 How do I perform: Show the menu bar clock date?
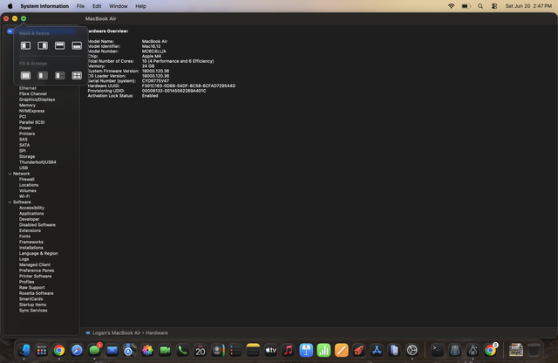point(528,6)
